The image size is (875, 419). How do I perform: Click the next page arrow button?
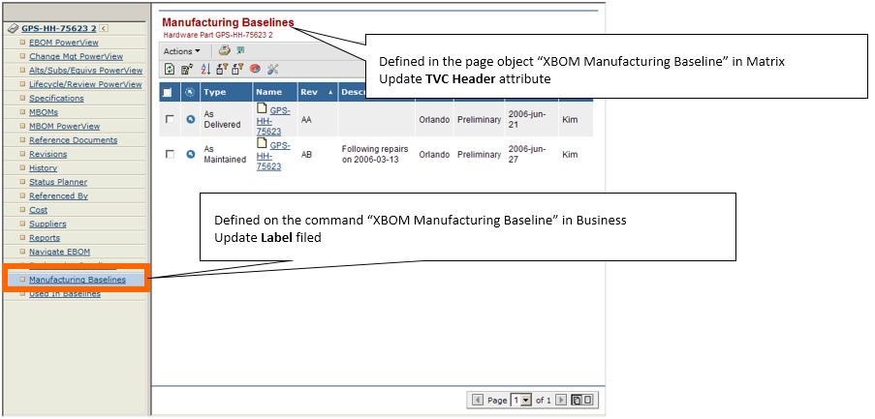[560, 400]
